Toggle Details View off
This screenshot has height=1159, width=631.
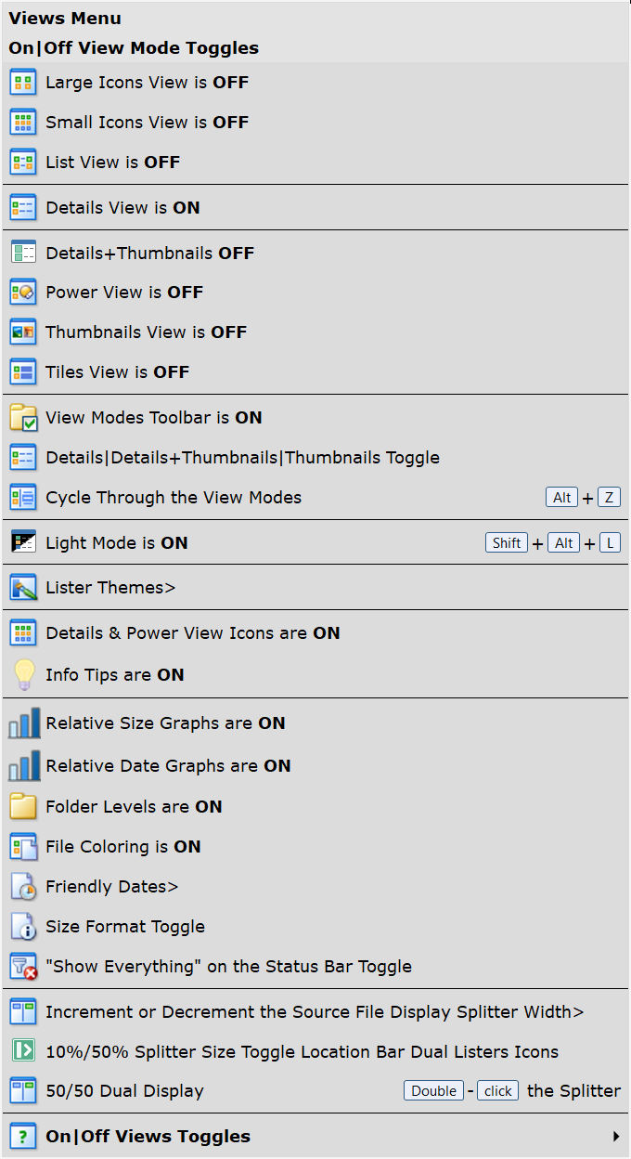point(315,207)
